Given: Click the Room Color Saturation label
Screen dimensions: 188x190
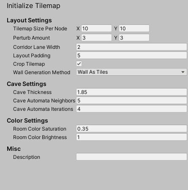Looking at the screenshot, I should [x=40, y=129].
